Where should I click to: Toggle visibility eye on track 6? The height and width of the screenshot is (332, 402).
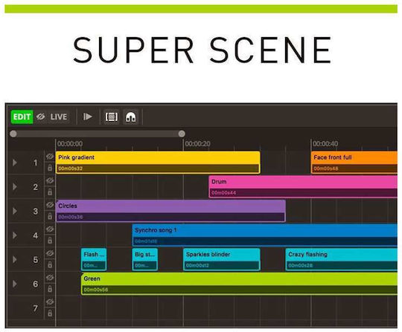click(x=50, y=278)
